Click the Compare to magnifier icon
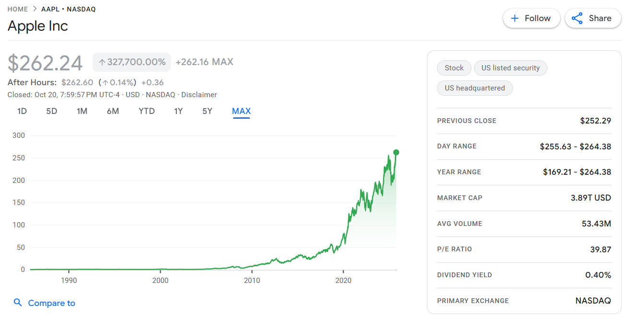 click(18, 303)
